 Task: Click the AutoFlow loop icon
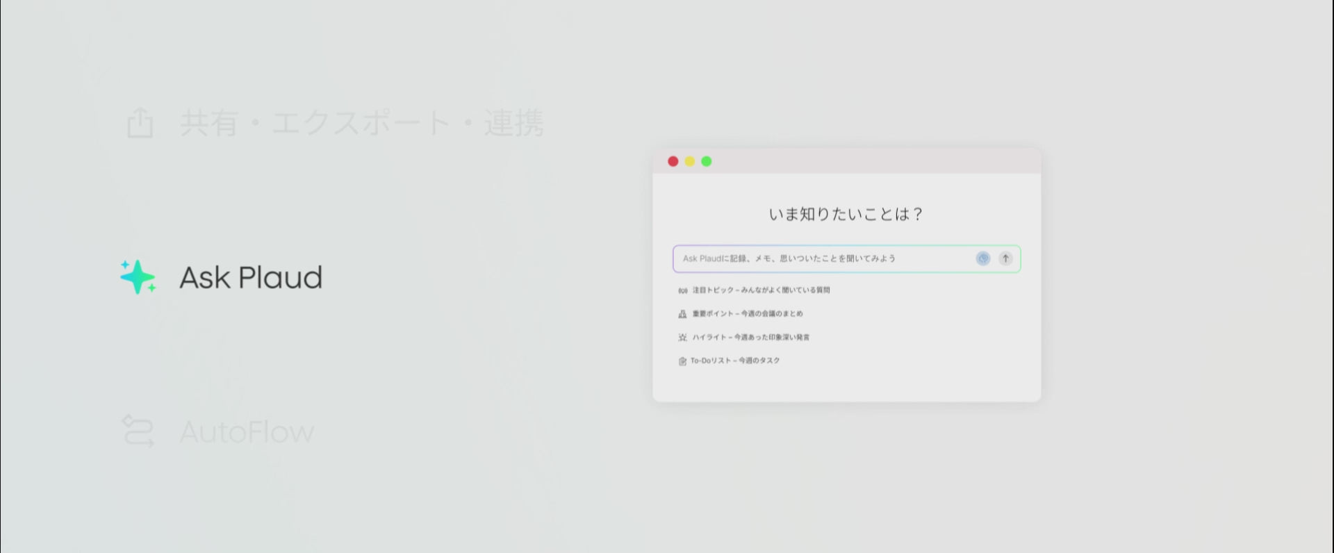(x=138, y=431)
